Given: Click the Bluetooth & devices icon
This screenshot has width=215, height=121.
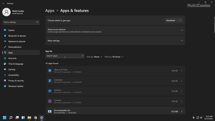Looking at the screenshot, I should 5,36.
